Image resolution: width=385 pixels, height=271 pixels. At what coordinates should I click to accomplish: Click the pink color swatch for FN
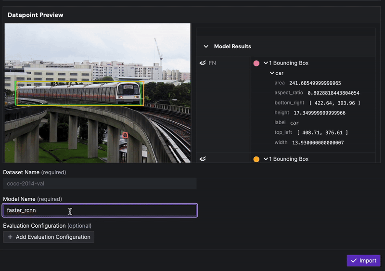(256, 63)
